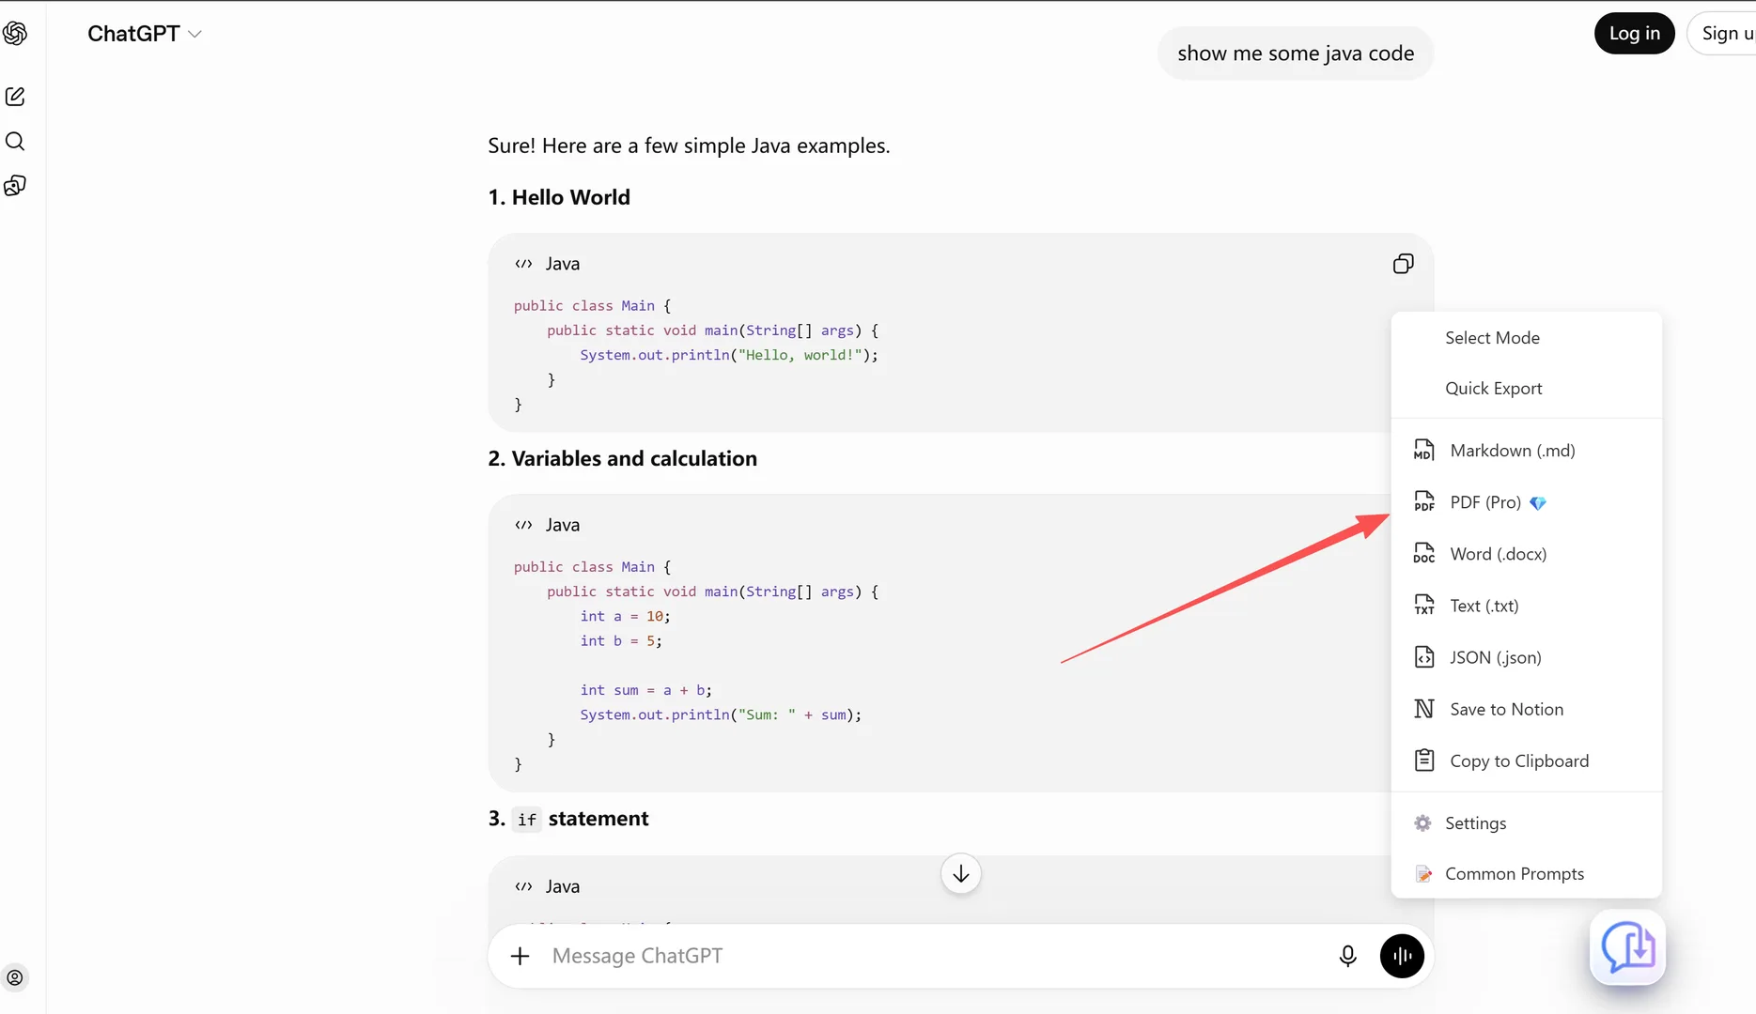Click the '3. if statement' heading
This screenshot has height=1014, width=1756.
coord(568,819)
